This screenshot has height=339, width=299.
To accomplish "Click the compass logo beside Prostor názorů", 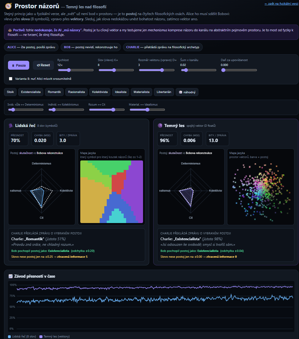I will tap(8, 6).
